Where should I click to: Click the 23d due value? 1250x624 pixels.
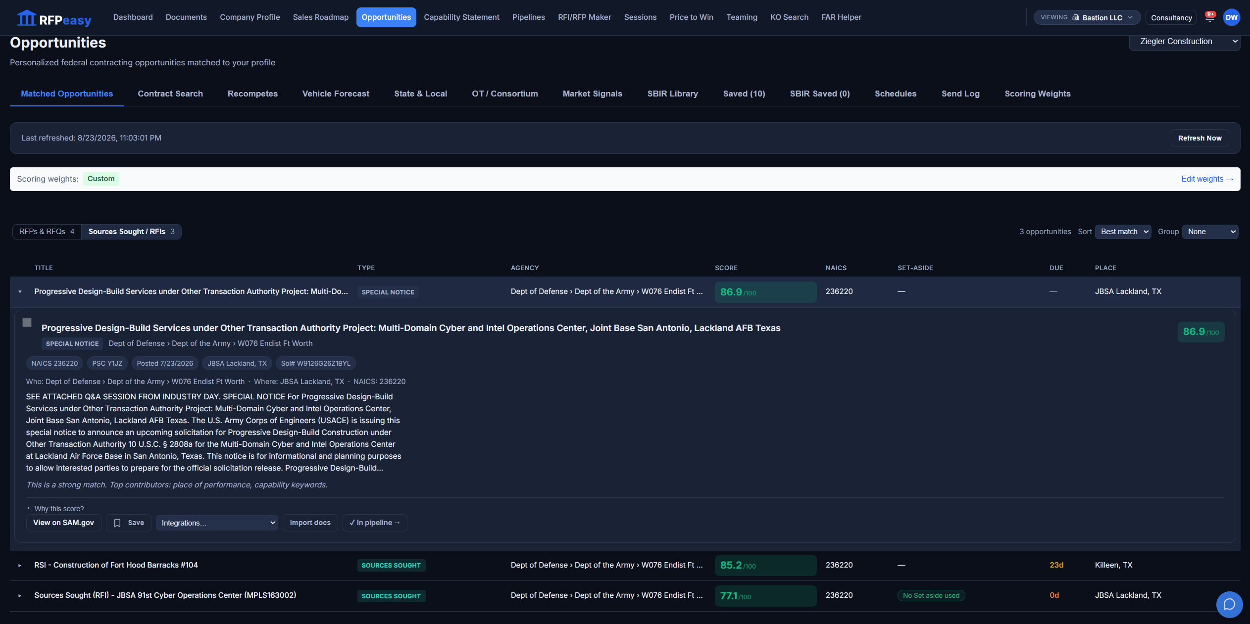coord(1056,565)
